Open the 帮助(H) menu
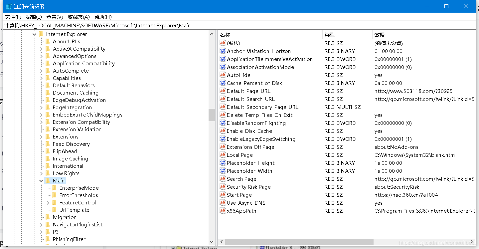This screenshot has width=479, height=249. pos(103,17)
